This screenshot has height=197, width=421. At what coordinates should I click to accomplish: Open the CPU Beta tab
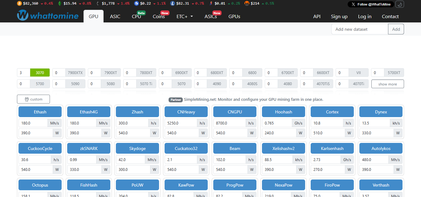(x=137, y=17)
